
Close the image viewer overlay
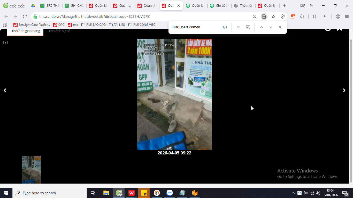(340, 29)
